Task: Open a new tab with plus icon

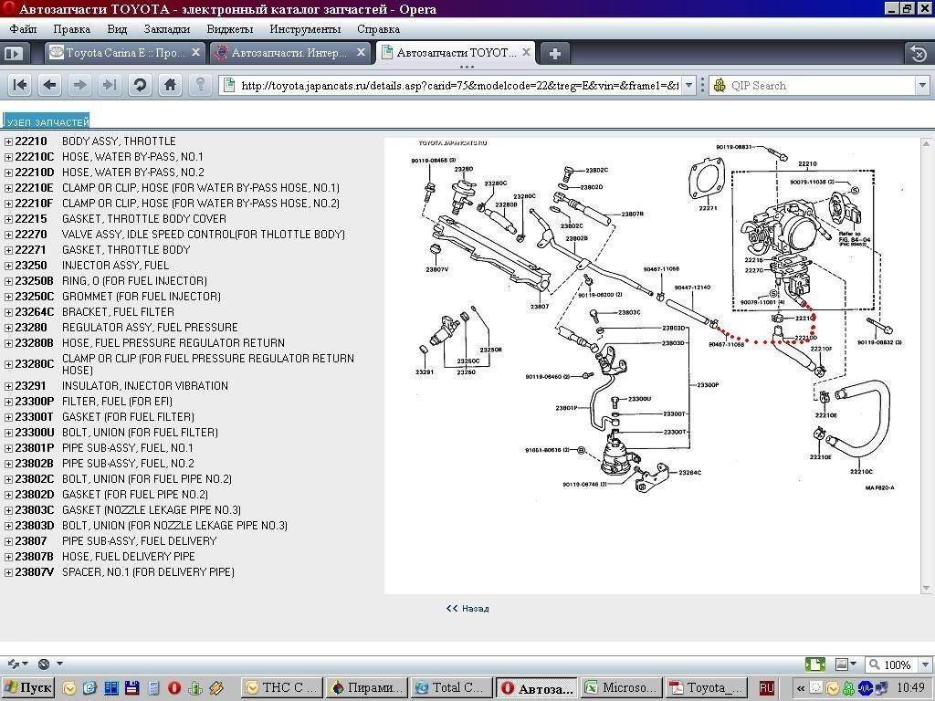Action: point(554,53)
